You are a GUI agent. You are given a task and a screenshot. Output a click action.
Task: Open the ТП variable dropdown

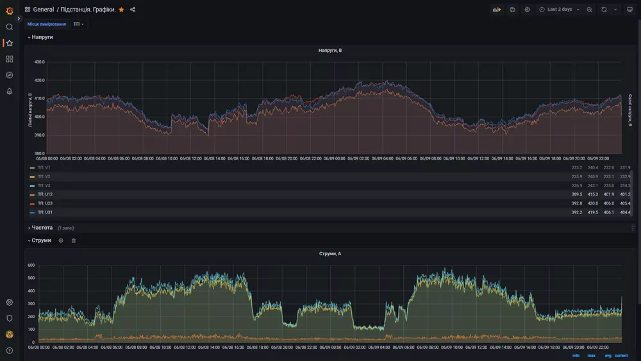(x=78, y=24)
